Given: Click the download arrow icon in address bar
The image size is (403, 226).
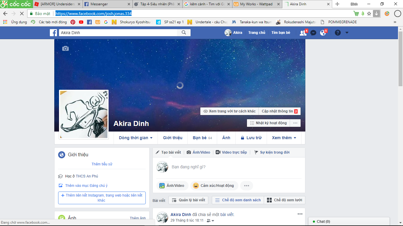Looking at the screenshot, I should [376, 14].
